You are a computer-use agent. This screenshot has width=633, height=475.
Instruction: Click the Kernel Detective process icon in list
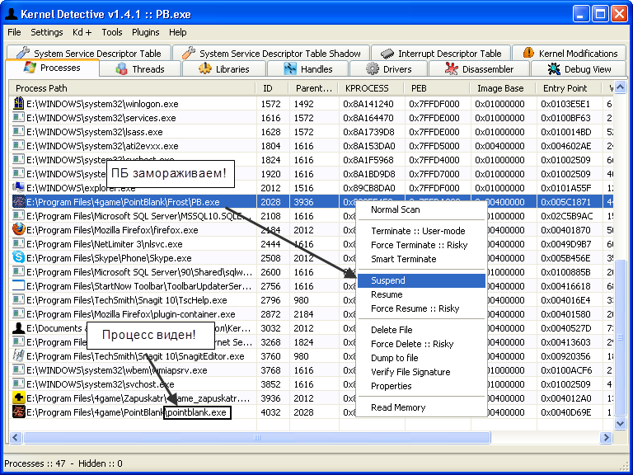(x=19, y=328)
